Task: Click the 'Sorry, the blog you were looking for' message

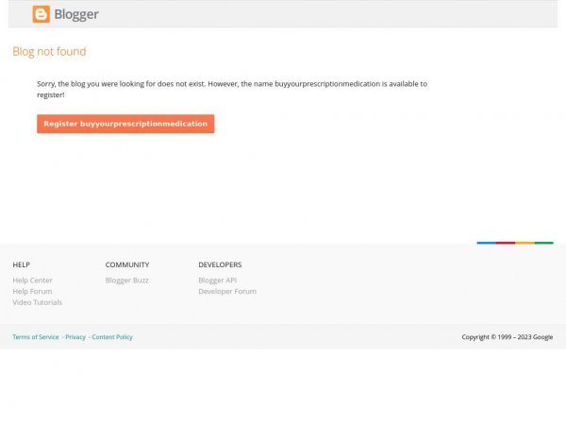Action: coord(232,90)
